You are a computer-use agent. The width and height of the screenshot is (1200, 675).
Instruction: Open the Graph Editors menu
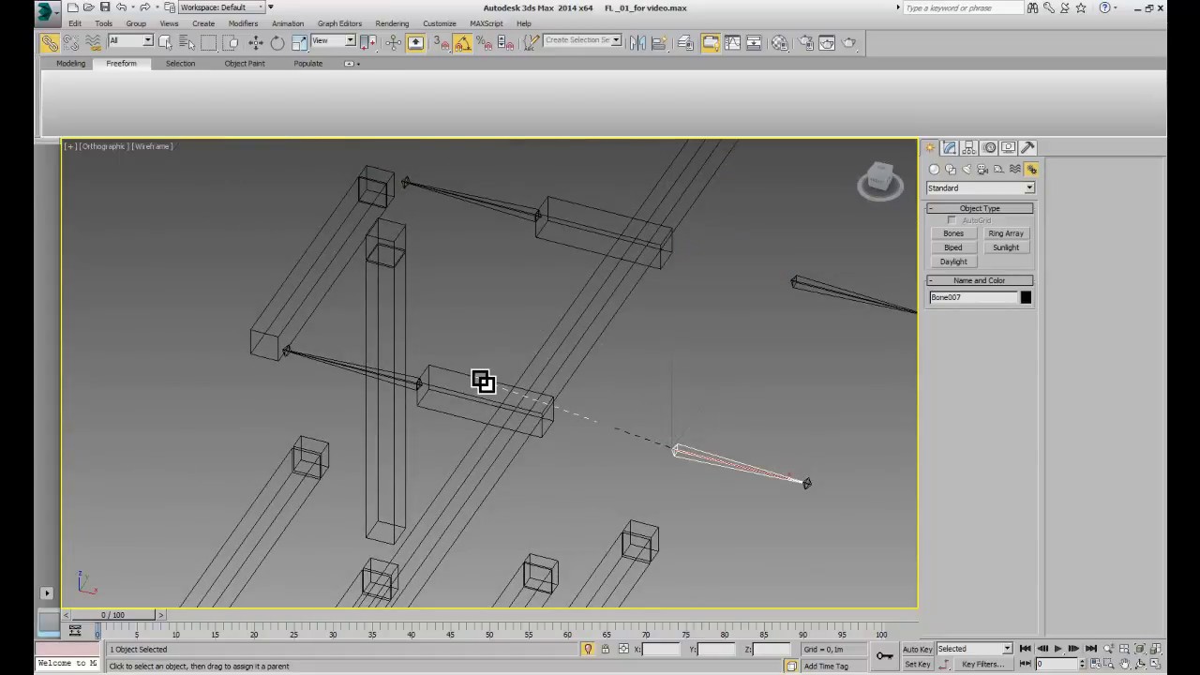click(x=339, y=23)
